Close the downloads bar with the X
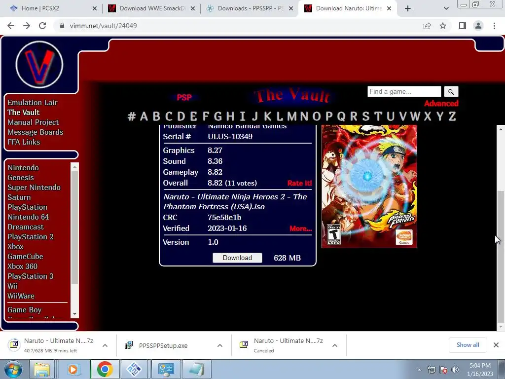Viewport: 505px width, 379px height. [496, 345]
